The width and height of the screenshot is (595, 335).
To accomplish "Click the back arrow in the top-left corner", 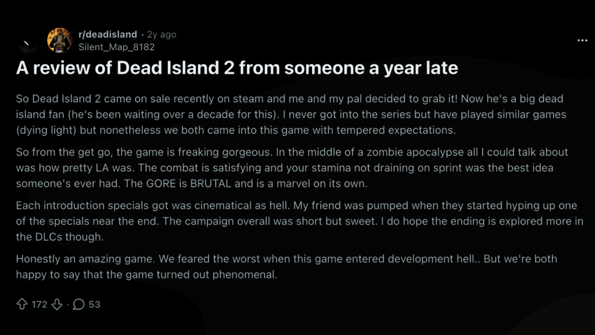I will (x=26, y=42).
